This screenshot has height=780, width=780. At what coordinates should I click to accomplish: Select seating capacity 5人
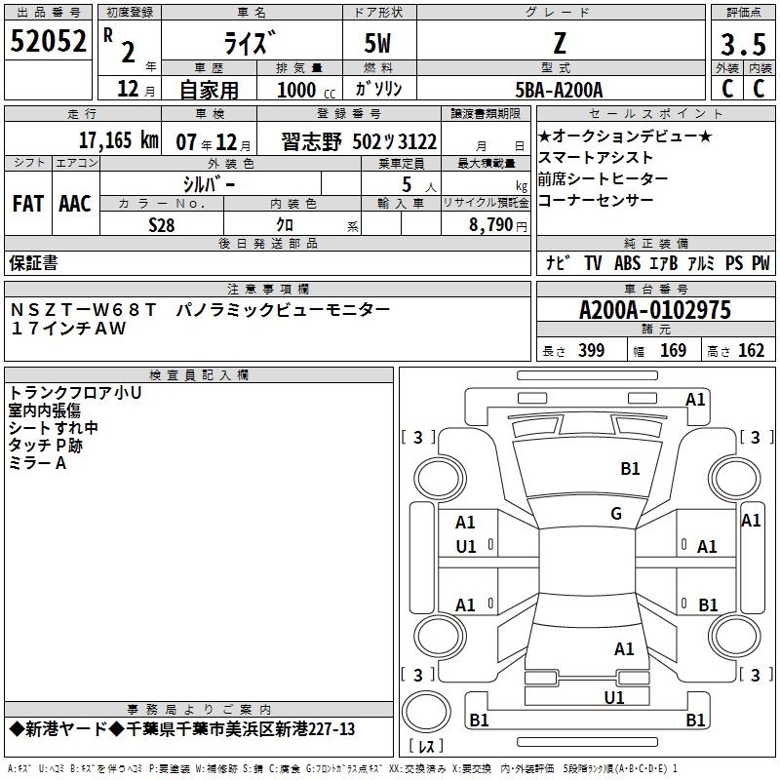click(x=418, y=185)
